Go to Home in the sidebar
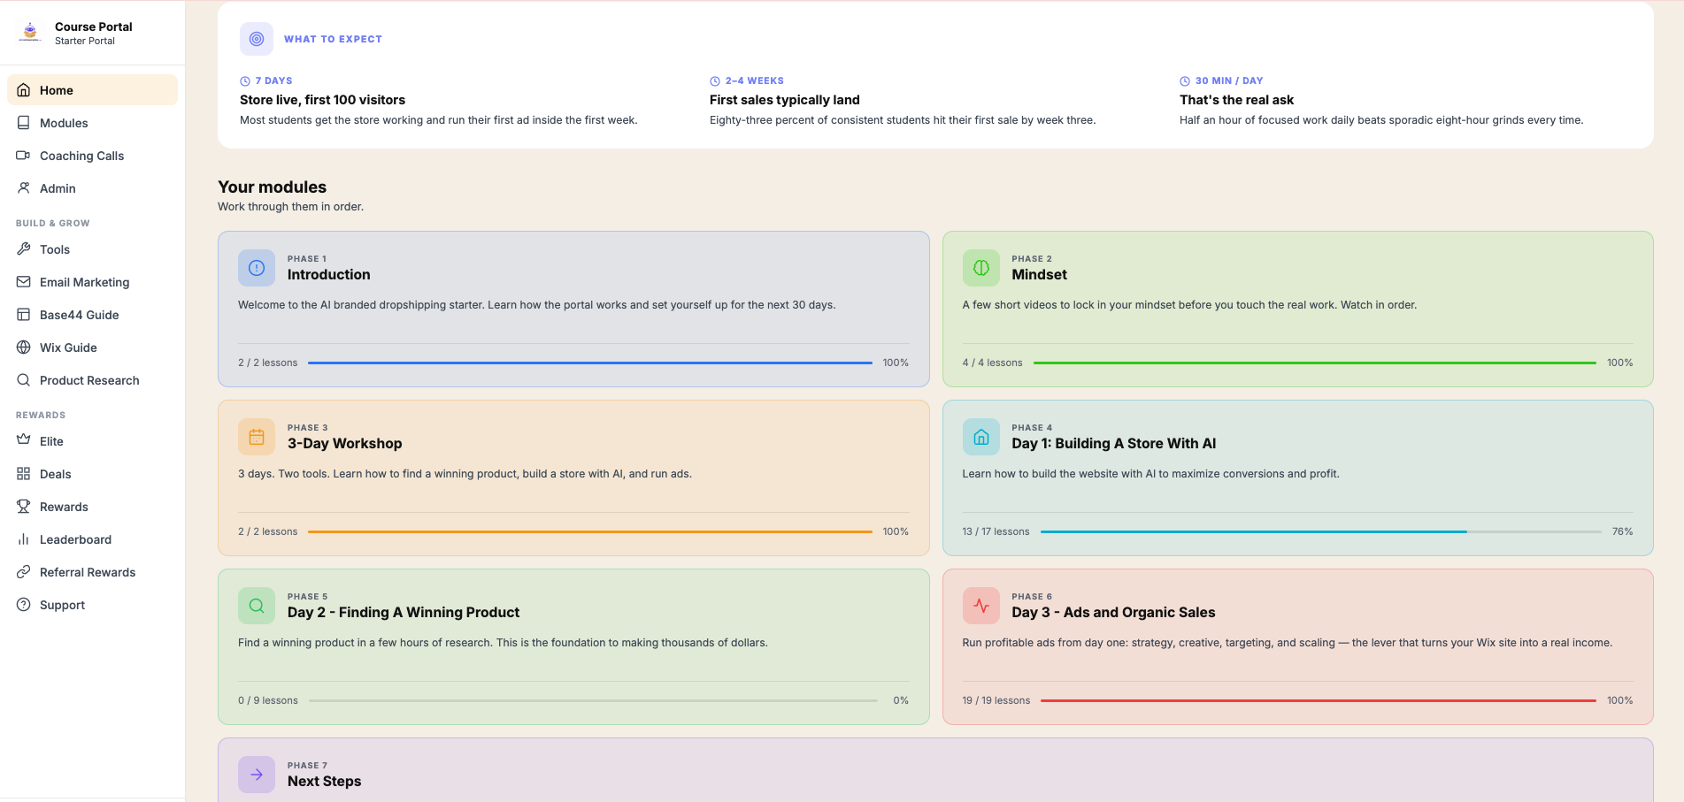 click(x=92, y=90)
